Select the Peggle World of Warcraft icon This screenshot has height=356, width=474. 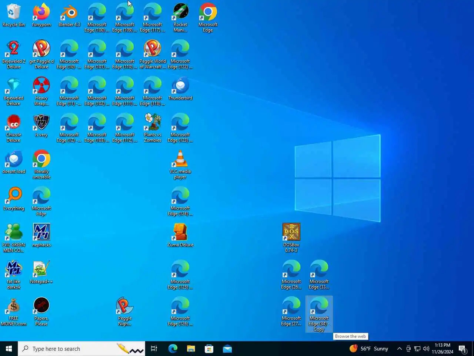tap(153, 55)
